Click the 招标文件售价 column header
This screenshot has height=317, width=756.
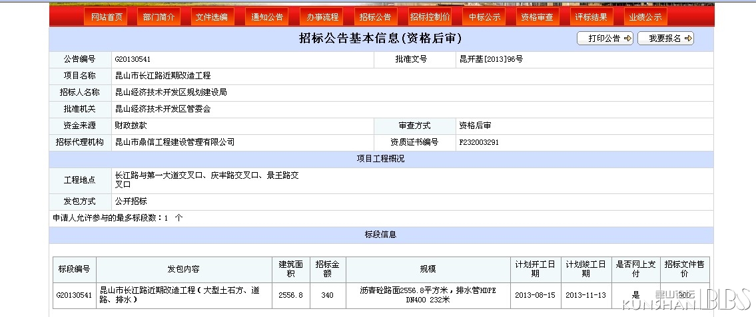[x=684, y=269]
